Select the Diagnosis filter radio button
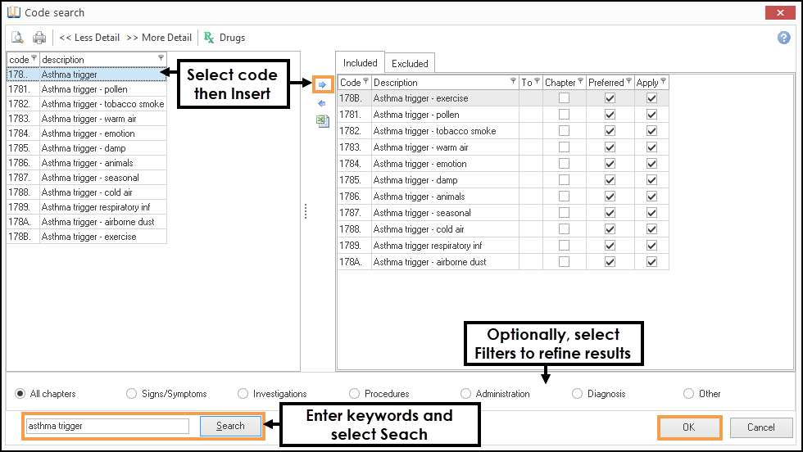Image resolution: width=803 pixels, height=452 pixels. 577,394
